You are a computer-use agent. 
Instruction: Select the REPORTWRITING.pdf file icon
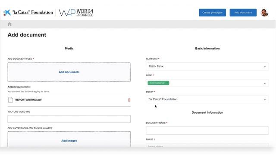tap(10, 100)
